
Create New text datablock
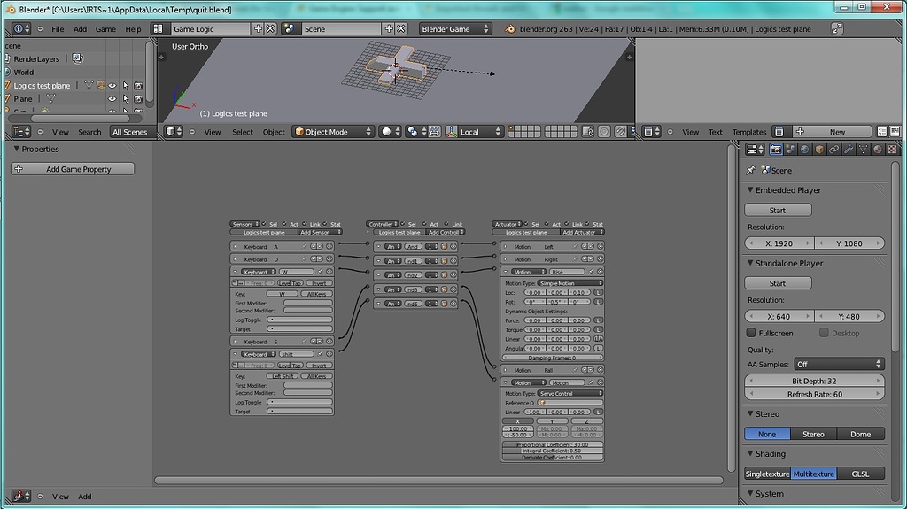tap(832, 132)
